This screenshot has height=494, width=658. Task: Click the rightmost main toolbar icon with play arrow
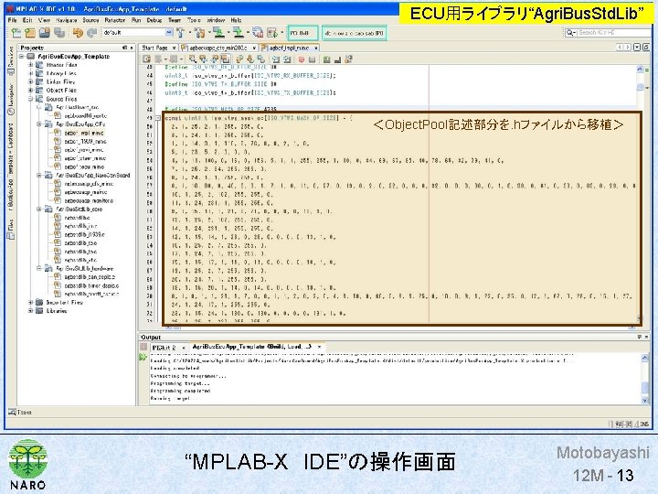(x=272, y=32)
